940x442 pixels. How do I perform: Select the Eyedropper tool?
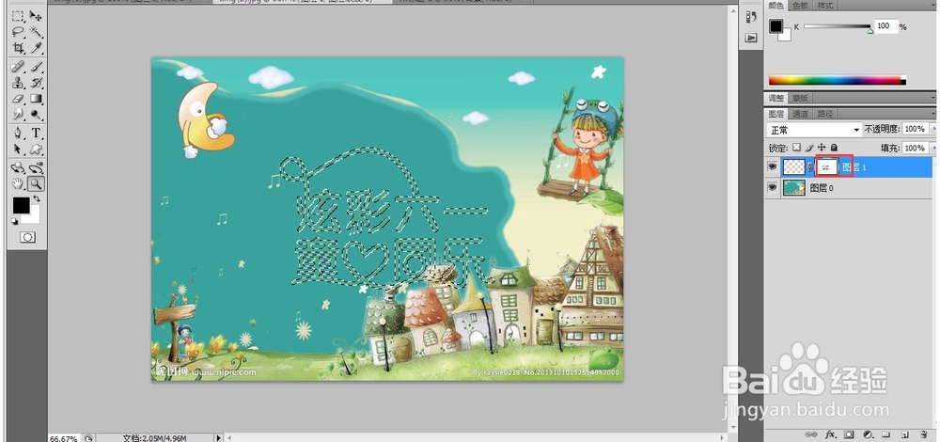coord(36,47)
